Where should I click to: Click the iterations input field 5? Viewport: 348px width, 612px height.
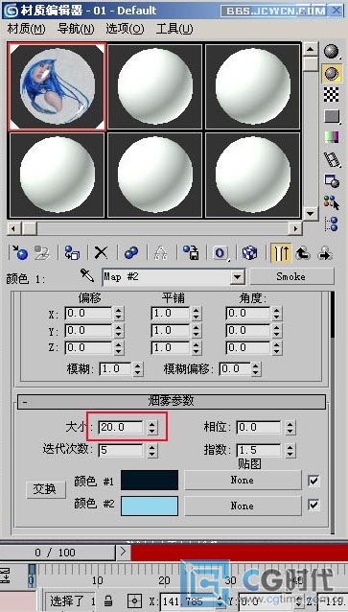pyautogui.click(x=121, y=451)
